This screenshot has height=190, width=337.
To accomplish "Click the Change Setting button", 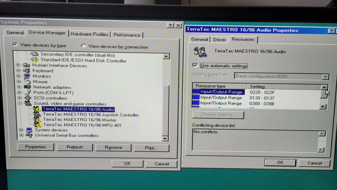I will [218, 115].
